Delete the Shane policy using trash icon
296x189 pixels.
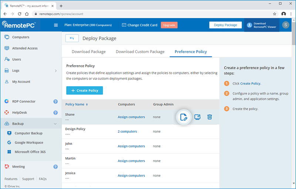tap(209, 117)
